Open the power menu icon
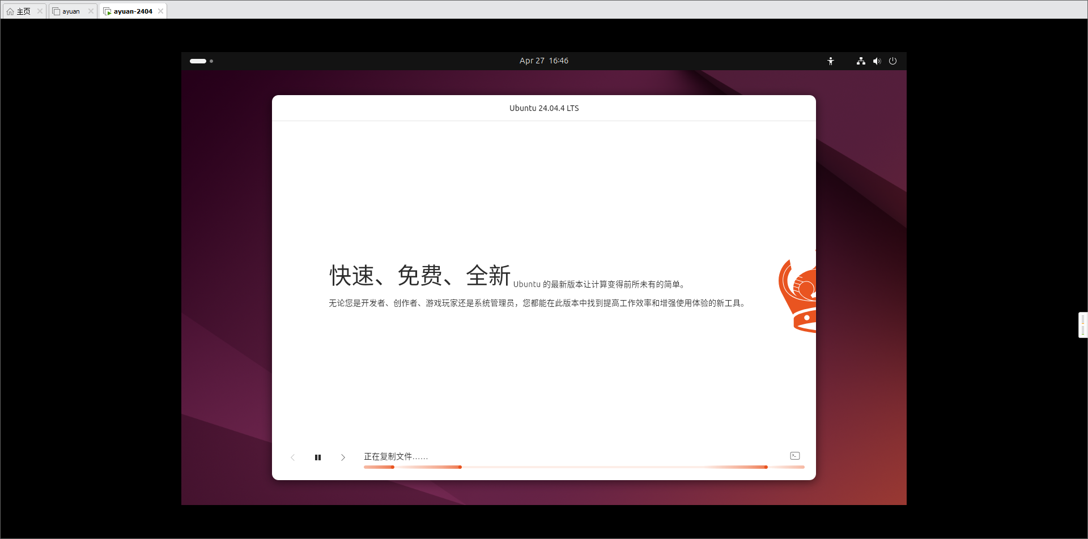The height and width of the screenshot is (539, 1088). (892, 61)
